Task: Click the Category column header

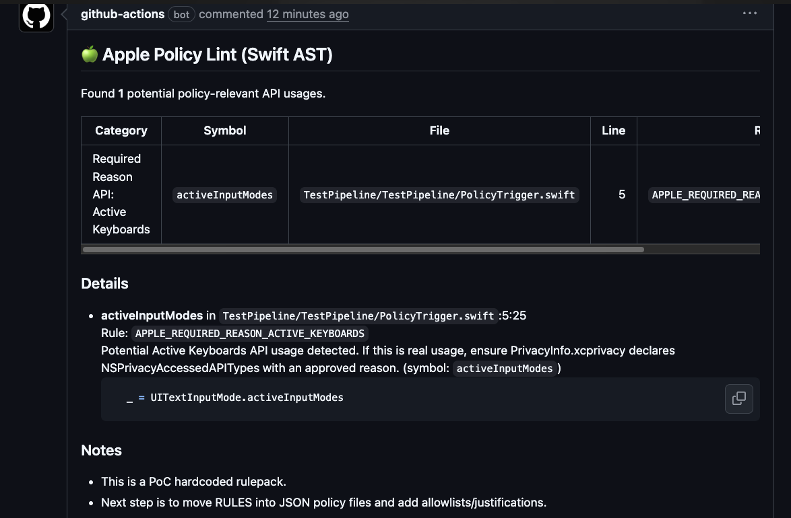Action: pos(121,131)
